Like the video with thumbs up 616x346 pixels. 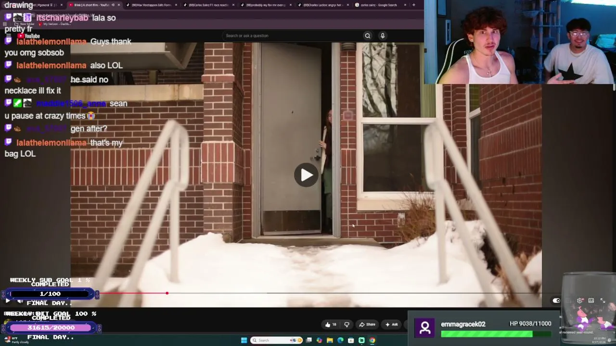point(331,324)
